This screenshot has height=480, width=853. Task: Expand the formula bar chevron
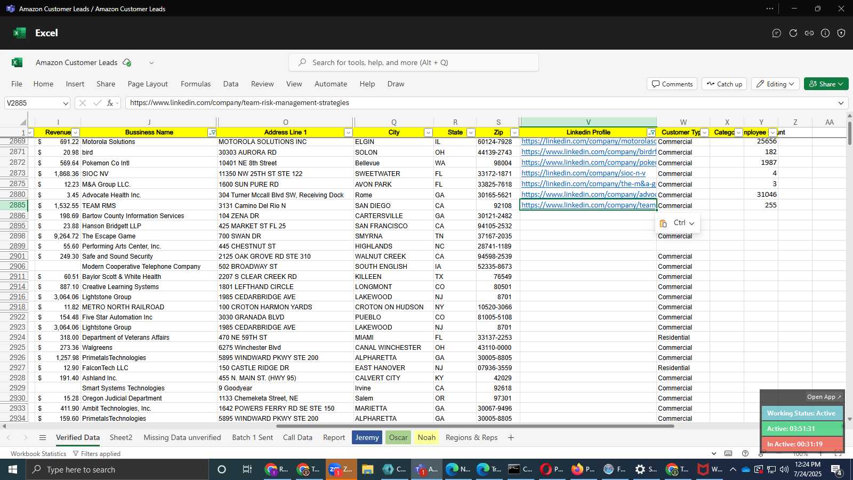click(841, 103)
